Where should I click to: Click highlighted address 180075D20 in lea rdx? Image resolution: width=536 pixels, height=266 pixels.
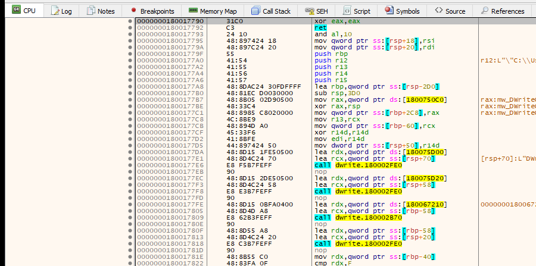click(x=426, y=179)
